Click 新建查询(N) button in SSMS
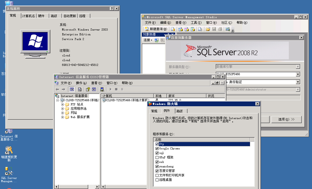The height and width of the screenshot is (189, 312). pos(156,29)
